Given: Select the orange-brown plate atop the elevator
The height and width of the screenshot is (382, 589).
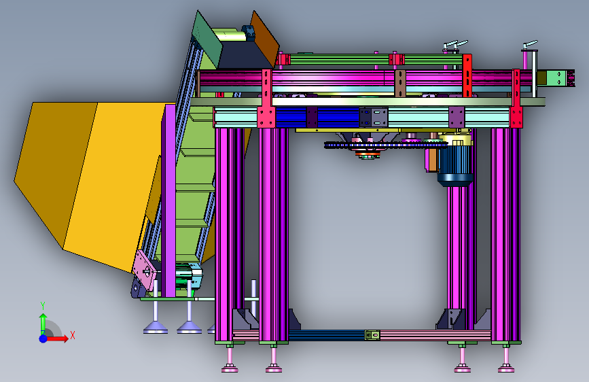Looking at the screenshot, I should coord(265,38).
